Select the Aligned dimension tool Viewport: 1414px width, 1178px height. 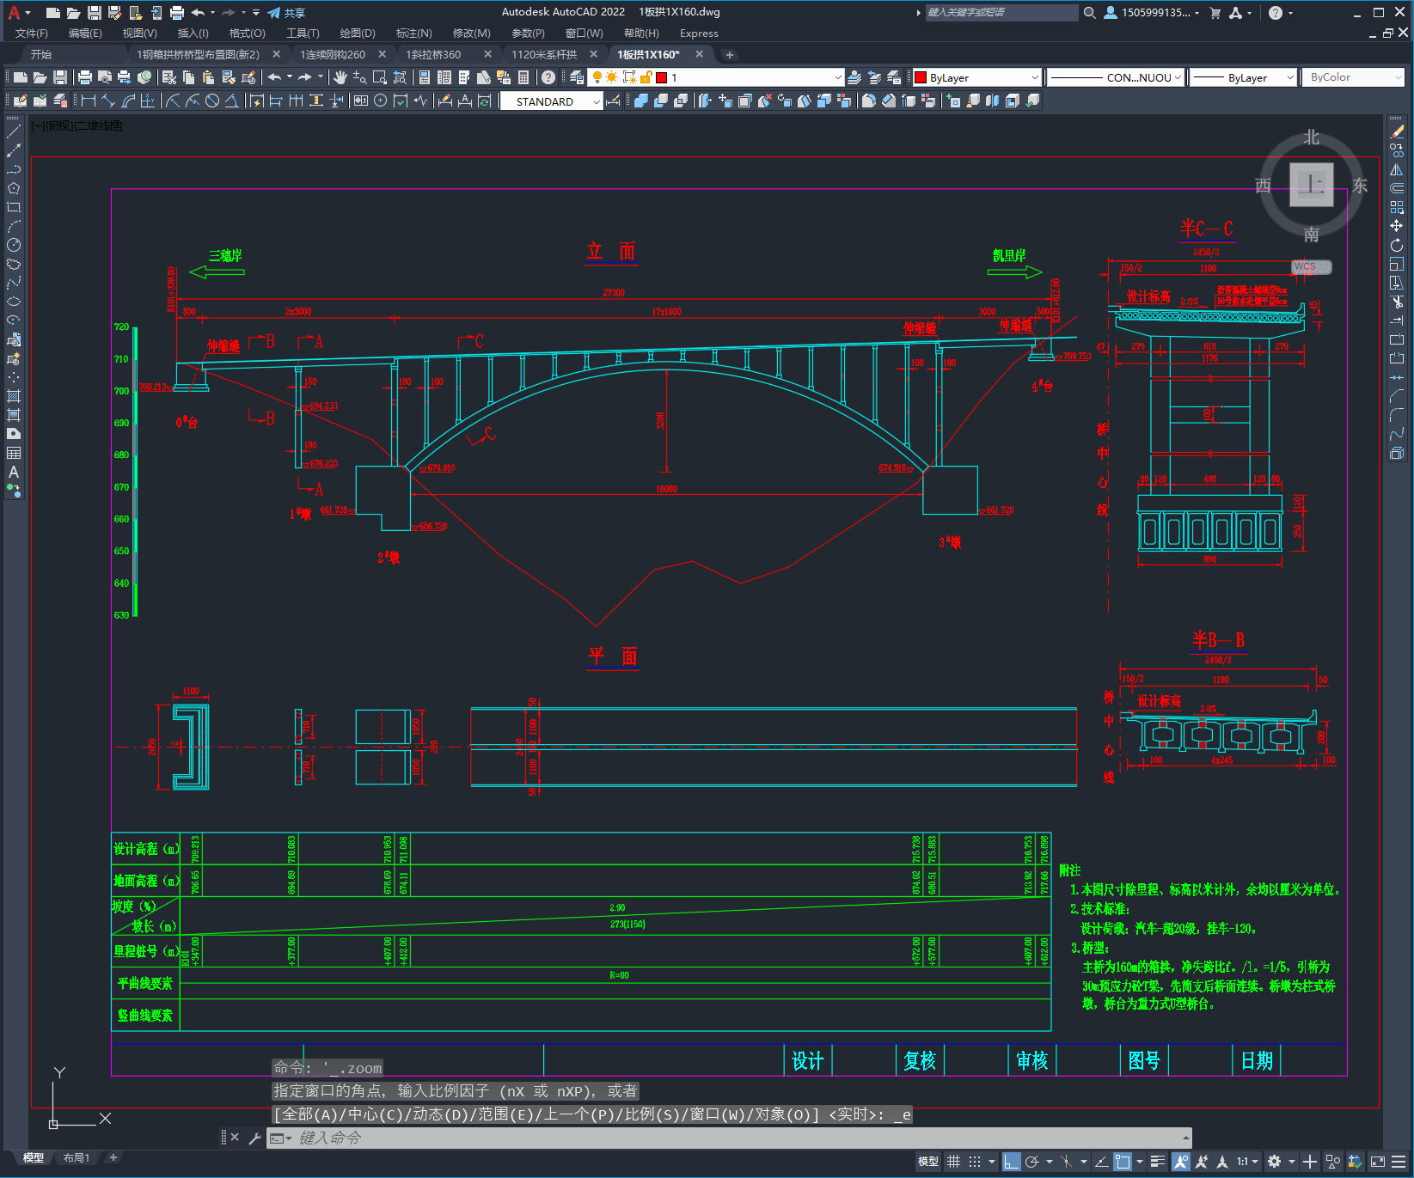107,101
